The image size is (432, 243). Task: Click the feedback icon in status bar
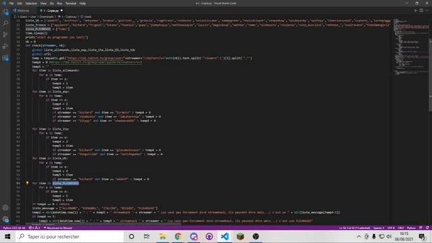pyautogui.click(x=421, y=228)
